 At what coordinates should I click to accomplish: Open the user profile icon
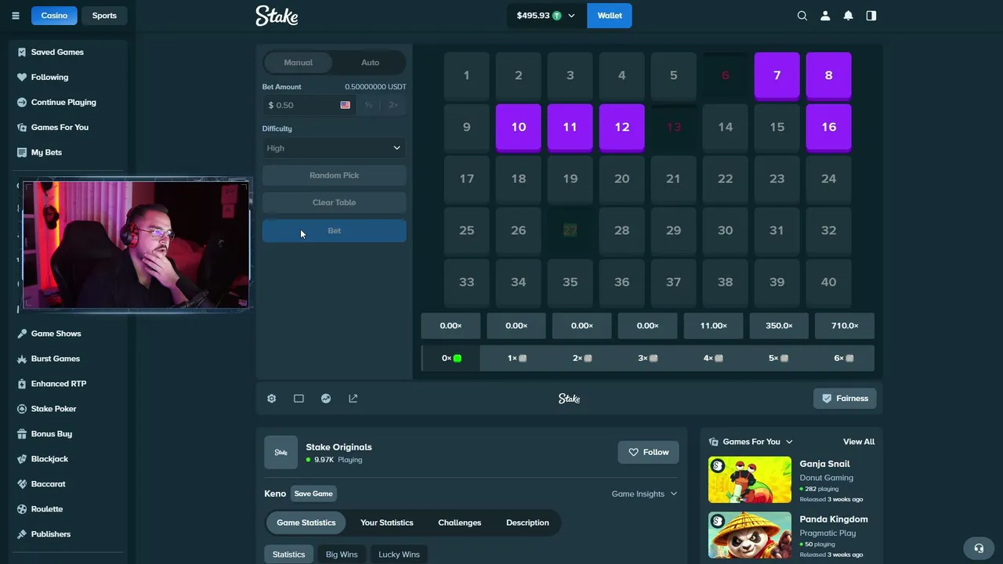[x=825, y=16]
